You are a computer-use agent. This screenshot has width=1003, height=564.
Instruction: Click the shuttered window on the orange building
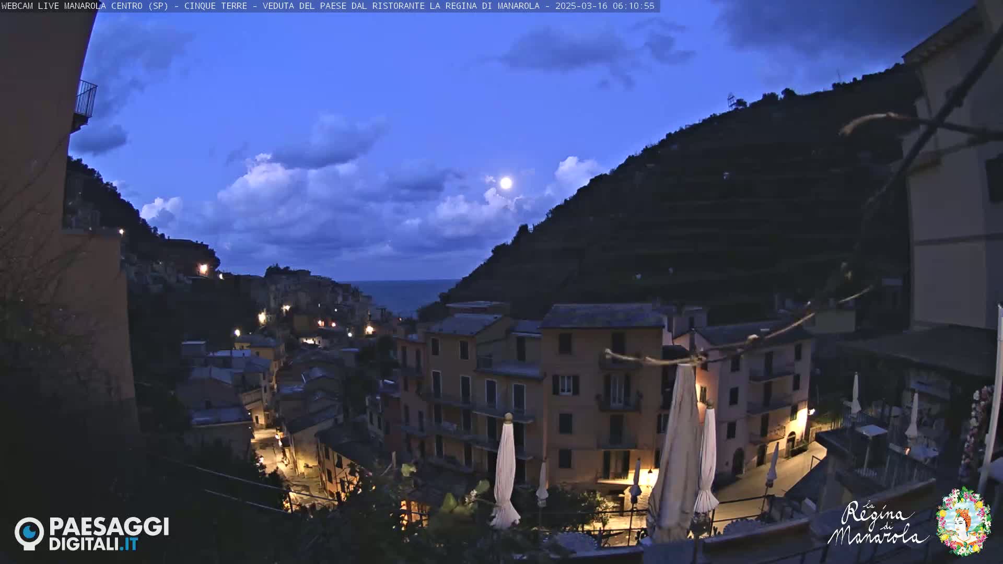coord(566,385)
